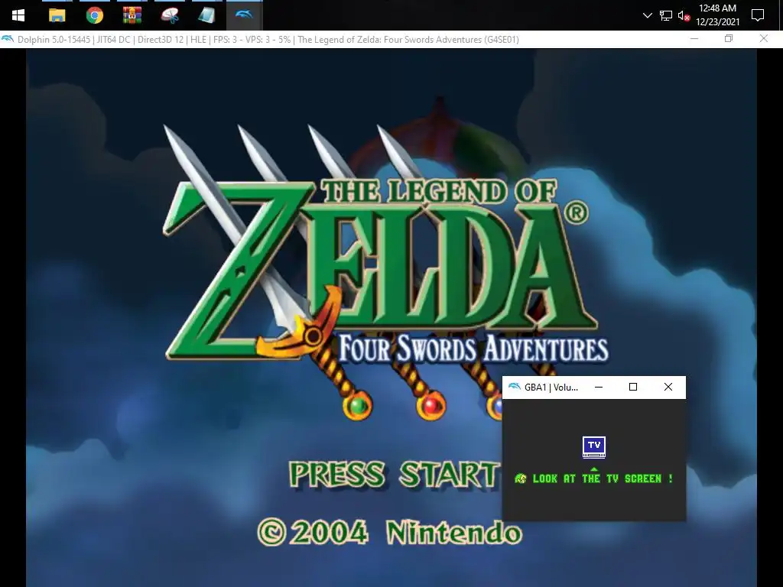Click the Four Swords Adventures subtitle
783x587 pixels.
[x=473, y=348]
